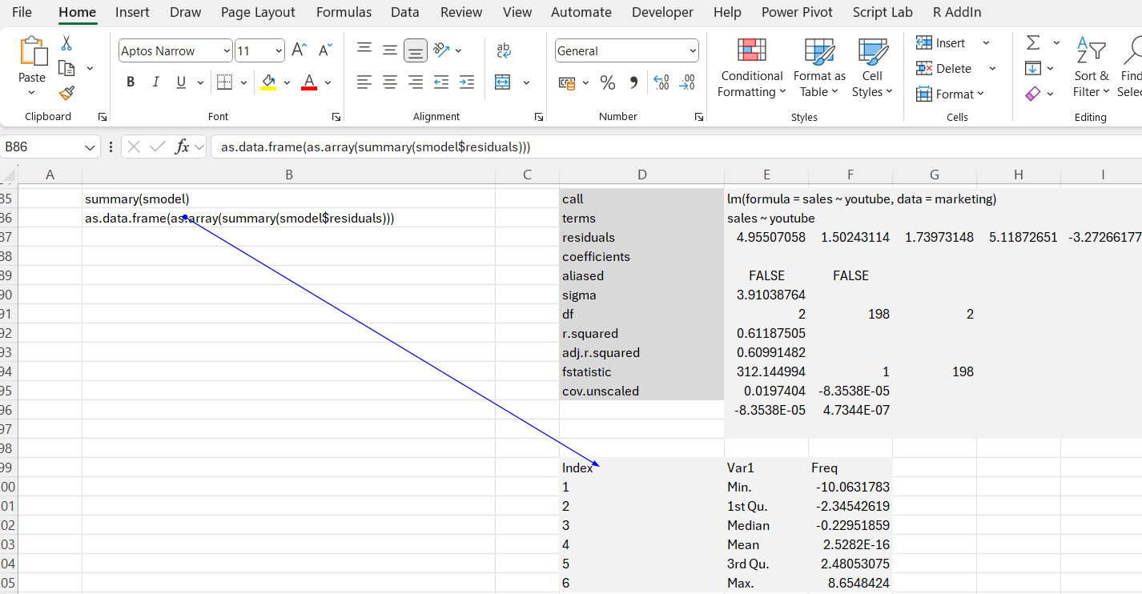Click the Cut scissors icon
This screenshot has height=594, width=1142.
66,43
